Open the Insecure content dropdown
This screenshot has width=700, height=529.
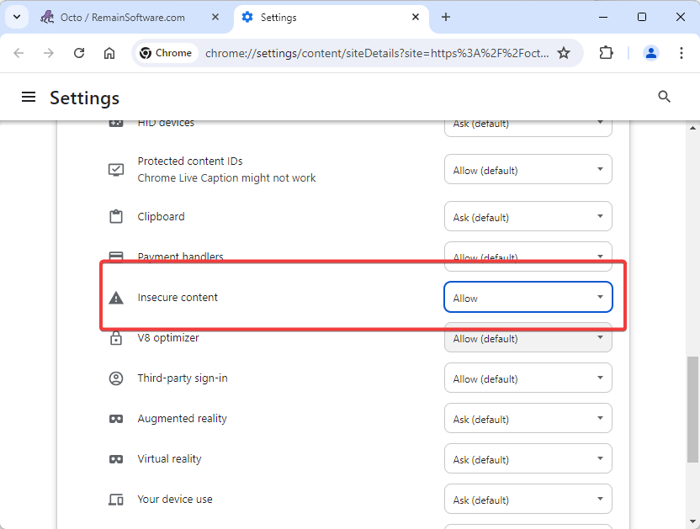pyautogui.click(x=528, y=297)
